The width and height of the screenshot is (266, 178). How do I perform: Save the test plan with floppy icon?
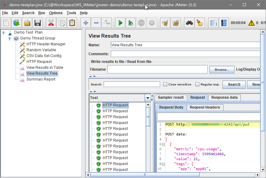(37, 23)
